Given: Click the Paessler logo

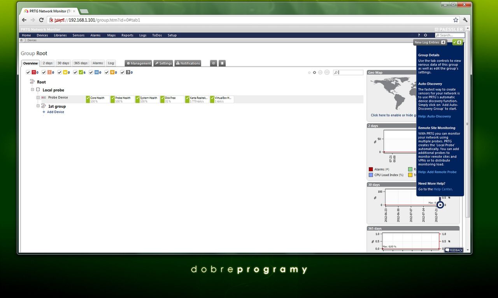Looking at the screenshot, I should pos(449,29).
